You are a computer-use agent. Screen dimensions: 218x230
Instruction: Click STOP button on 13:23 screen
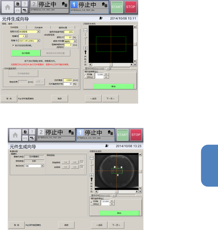(136, 135)
